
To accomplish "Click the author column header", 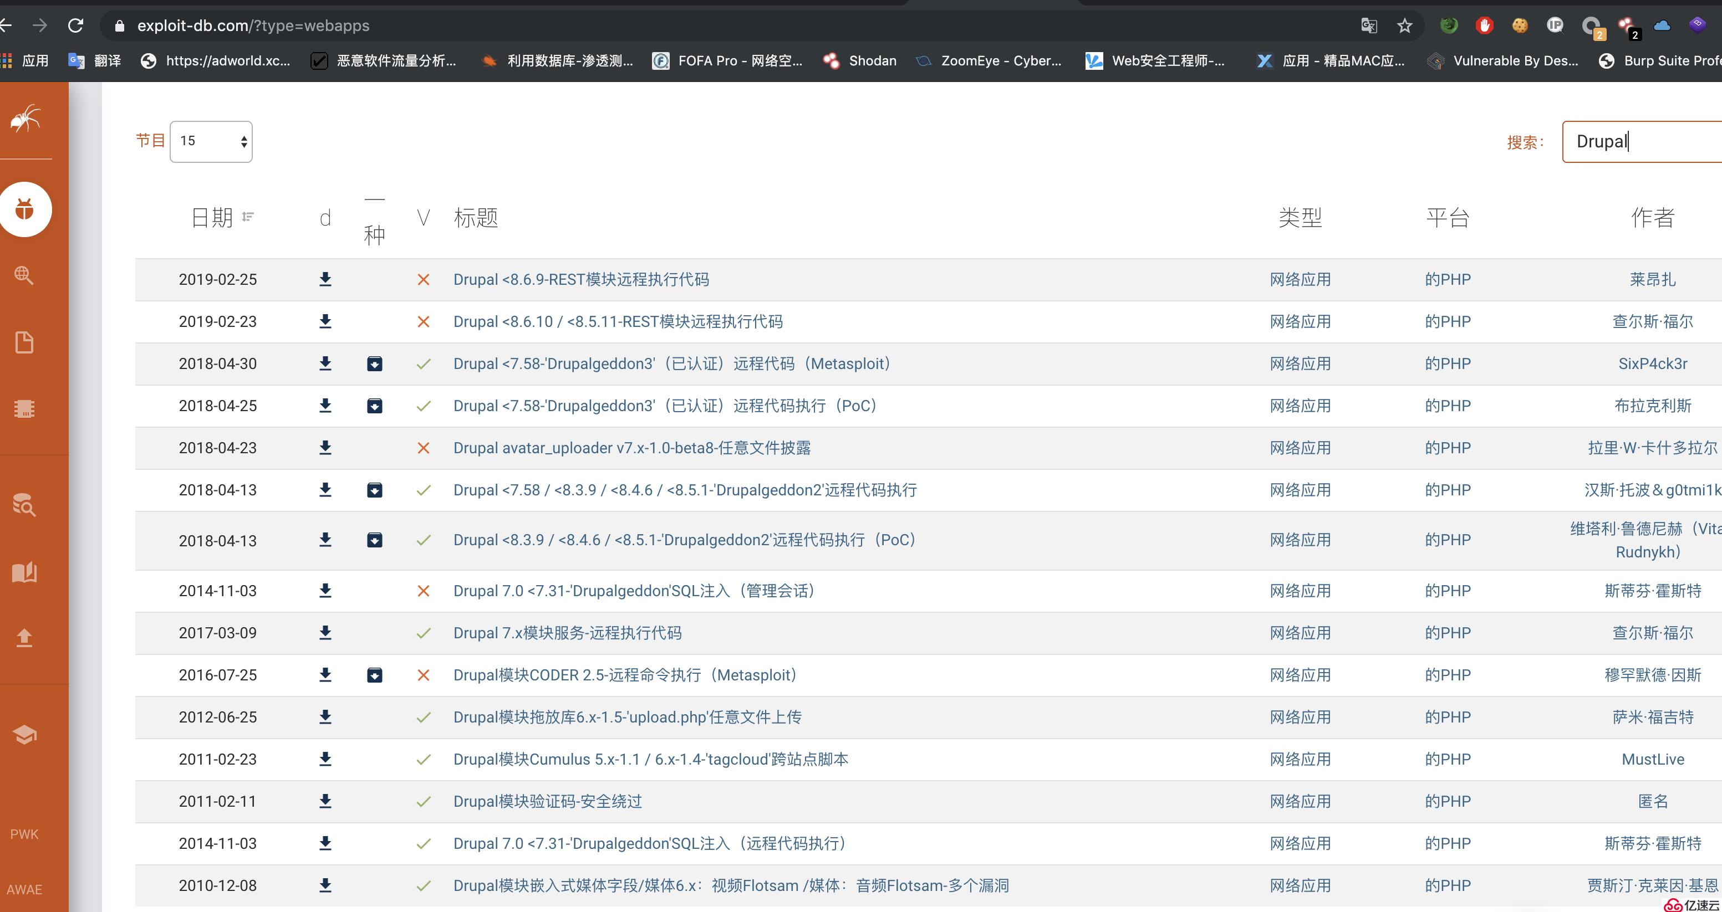I will click(1653, 217).
